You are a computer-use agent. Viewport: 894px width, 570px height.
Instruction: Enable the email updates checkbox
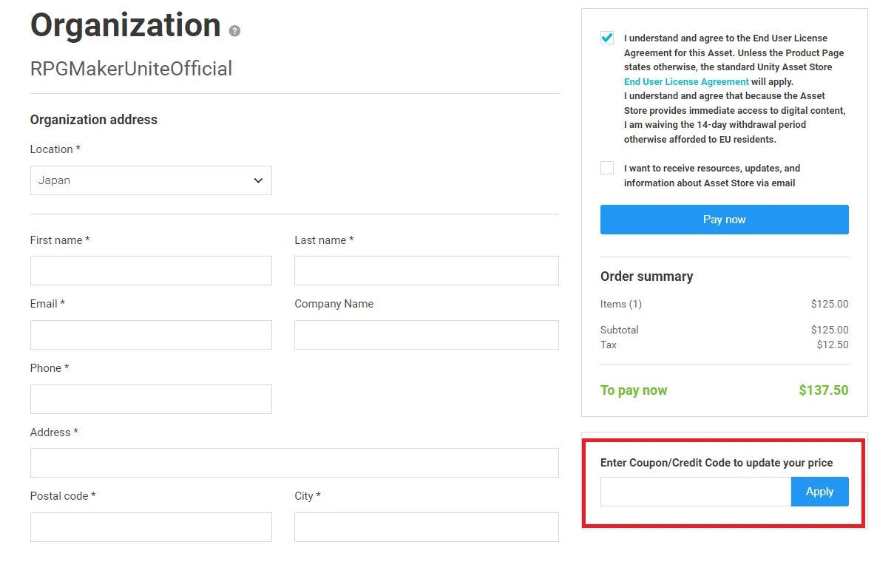pyautogui.click(x=607, y=168)
